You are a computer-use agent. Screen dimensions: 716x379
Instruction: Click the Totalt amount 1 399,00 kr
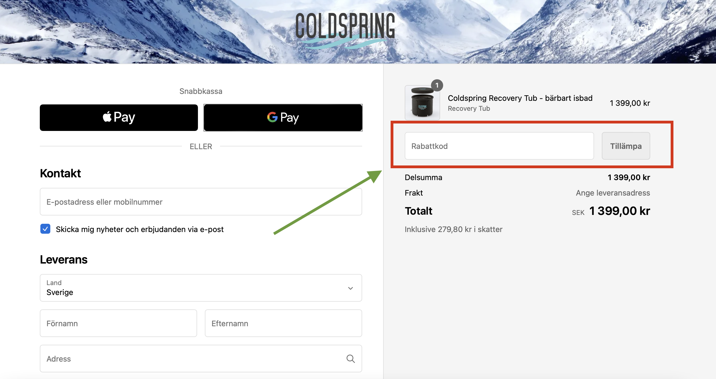point(619,211)
